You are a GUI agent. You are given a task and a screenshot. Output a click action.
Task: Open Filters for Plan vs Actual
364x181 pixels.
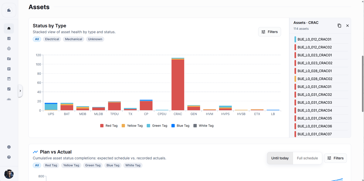(335, 158)
